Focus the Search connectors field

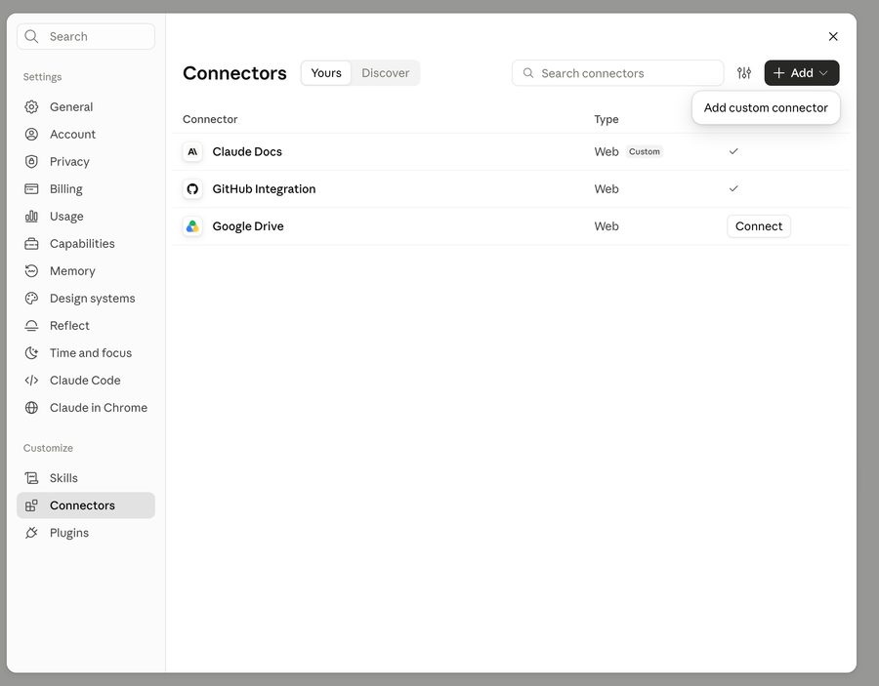coord(618,73)
